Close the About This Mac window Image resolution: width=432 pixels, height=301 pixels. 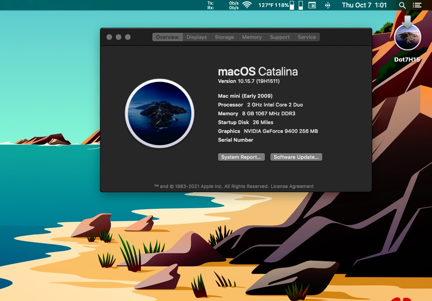click(x=109, y=37)
